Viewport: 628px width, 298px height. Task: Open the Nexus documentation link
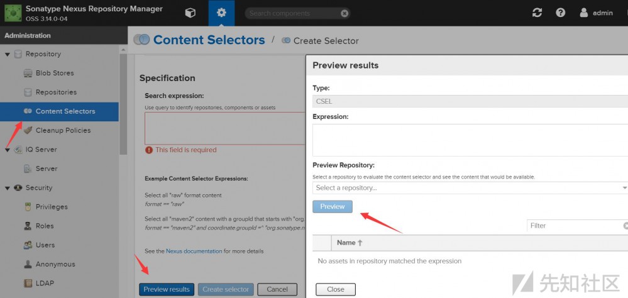pos(194,251)
